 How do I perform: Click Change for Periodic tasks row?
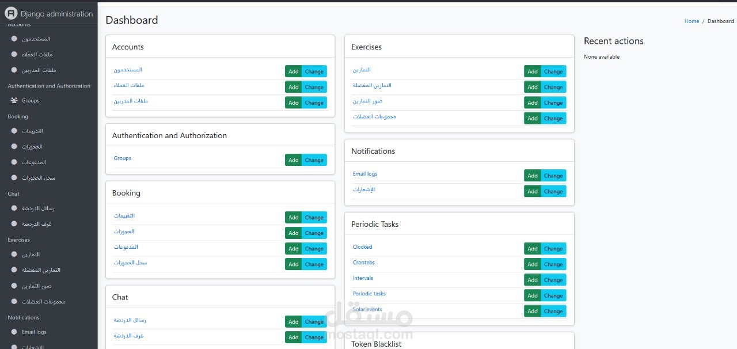(x=553, y=295)
